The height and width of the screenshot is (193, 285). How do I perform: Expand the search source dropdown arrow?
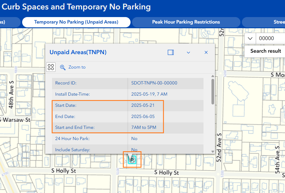[250, 38]
